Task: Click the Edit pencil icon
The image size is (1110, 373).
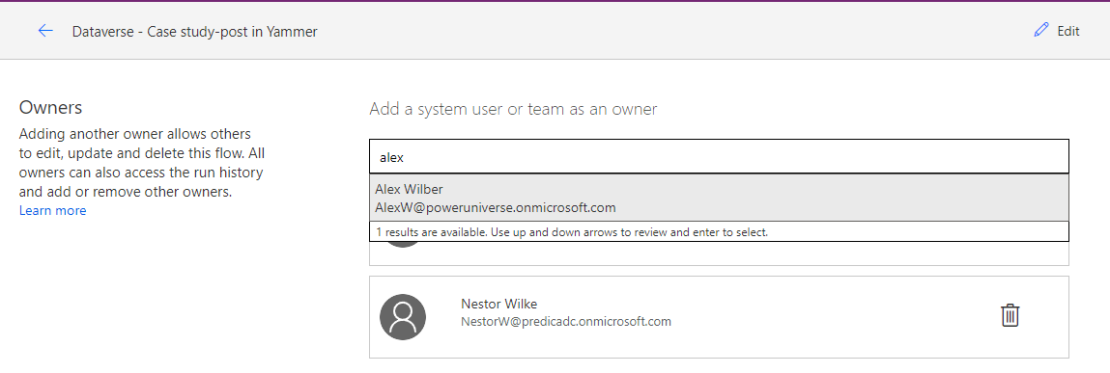Action: click(1040, 31)
